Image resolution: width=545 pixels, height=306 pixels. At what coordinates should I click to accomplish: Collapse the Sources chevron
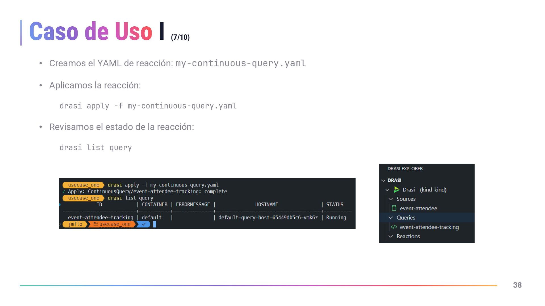391,199
